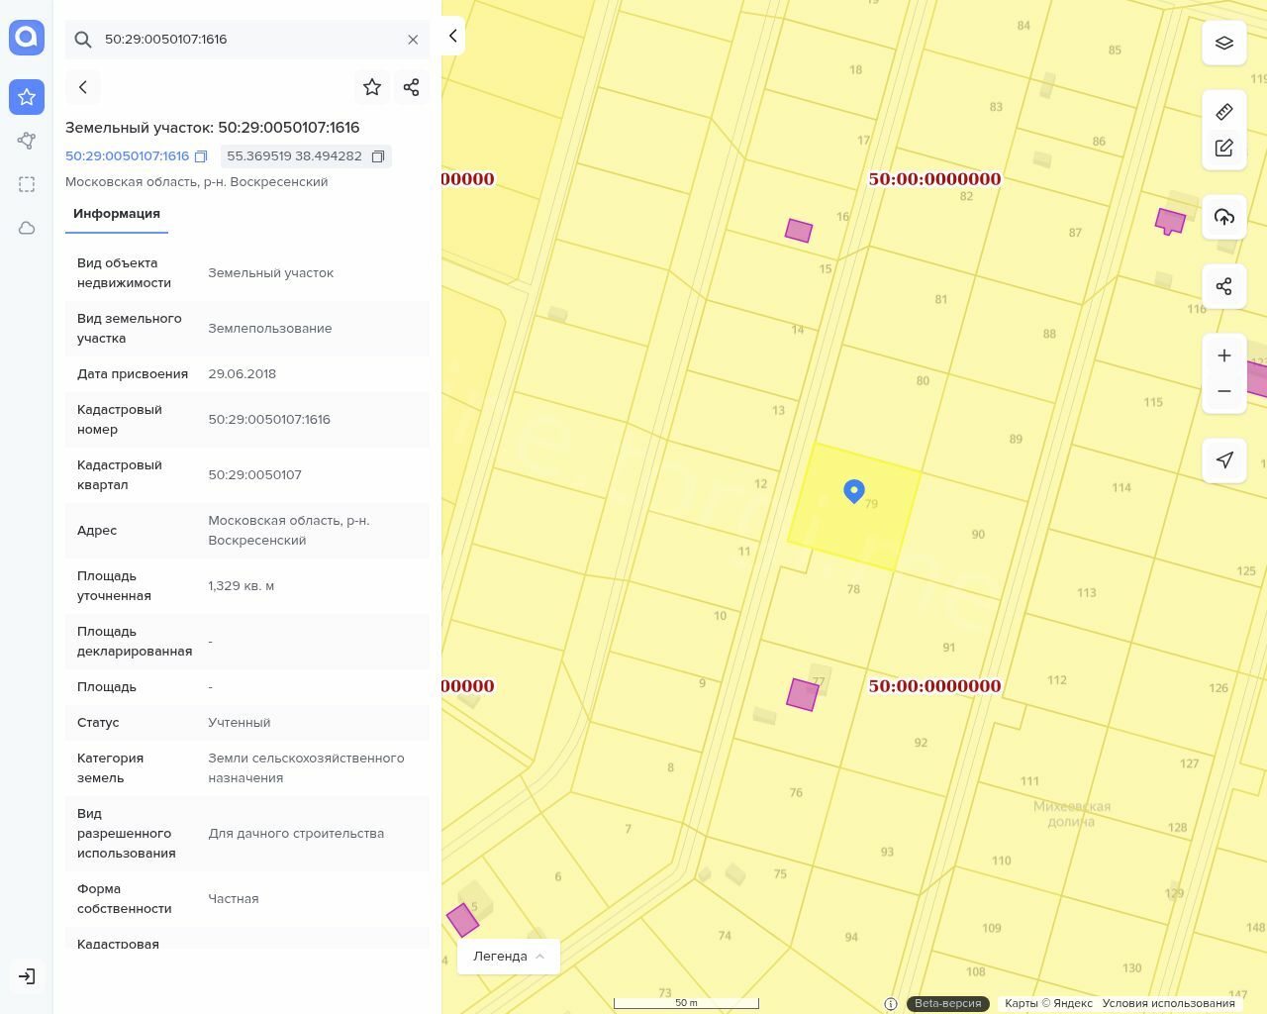Open the map layers panel
Screen dimensions: 1267x1014
coord(1223,44)
